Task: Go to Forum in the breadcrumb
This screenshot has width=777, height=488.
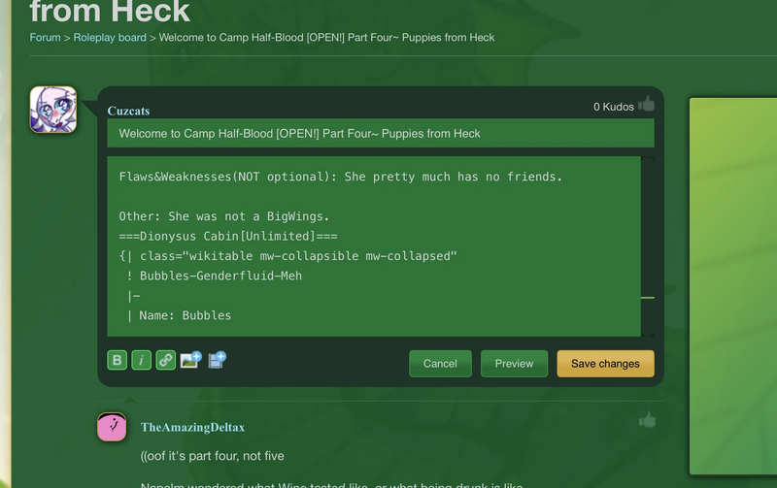Action: click(x=45, y=38)
